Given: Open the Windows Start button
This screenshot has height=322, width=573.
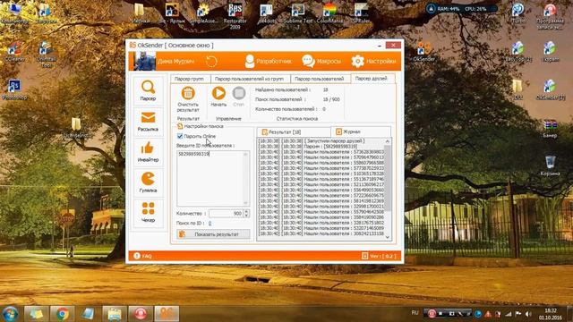Looking at the screenshot, I should pos(11,314).
